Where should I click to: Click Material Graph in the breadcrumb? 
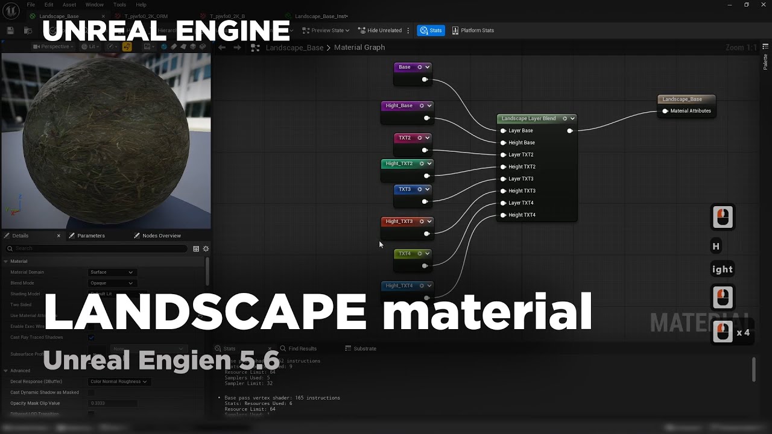(x=359, y=47)
